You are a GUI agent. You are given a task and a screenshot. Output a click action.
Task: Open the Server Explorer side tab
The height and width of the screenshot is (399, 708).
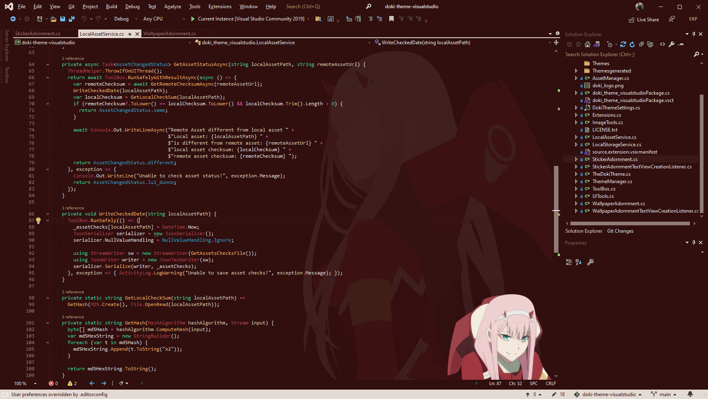7,45
